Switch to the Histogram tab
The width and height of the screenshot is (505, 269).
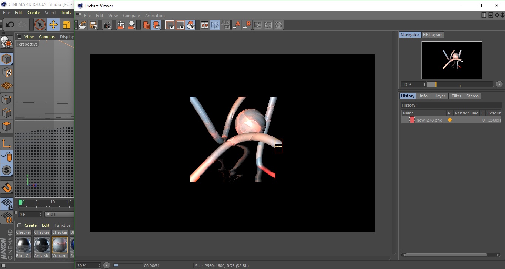click(432, 35)
